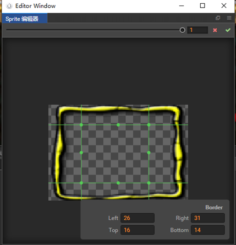This screenshot has height=245, width=236.
Task: Click the Cocos logo in title bar
Action: click(9, 6)
